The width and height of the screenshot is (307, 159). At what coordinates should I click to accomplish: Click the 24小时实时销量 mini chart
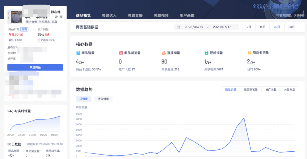click(35, 124)
